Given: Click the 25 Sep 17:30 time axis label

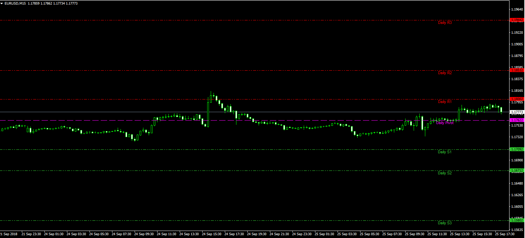Looking at the screenshot, I should click(505, 234).
